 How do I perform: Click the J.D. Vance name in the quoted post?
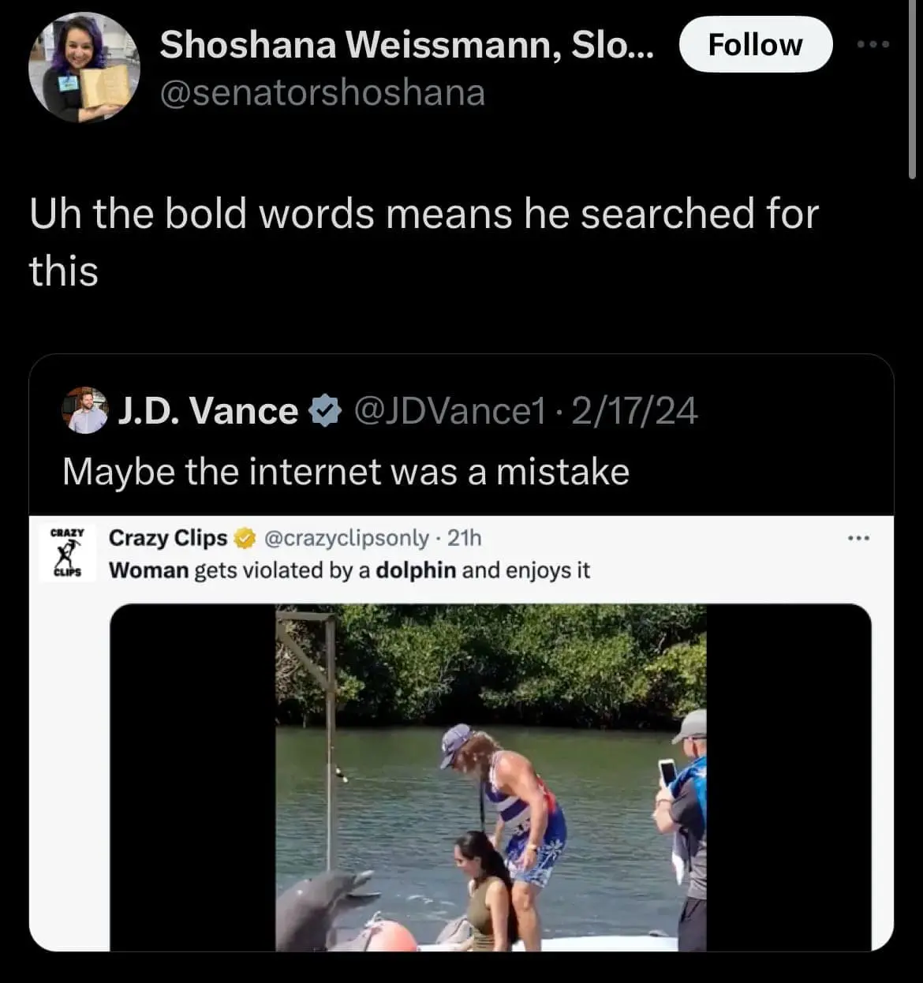207,411
